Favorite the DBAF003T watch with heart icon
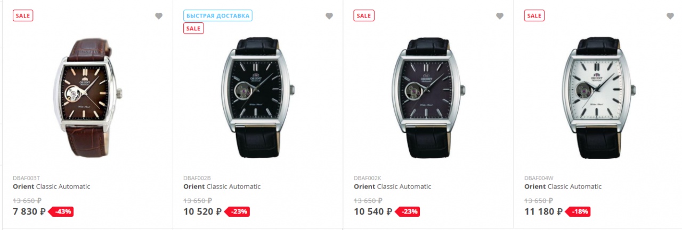The image size is (682, 230). tap(159, 16)
